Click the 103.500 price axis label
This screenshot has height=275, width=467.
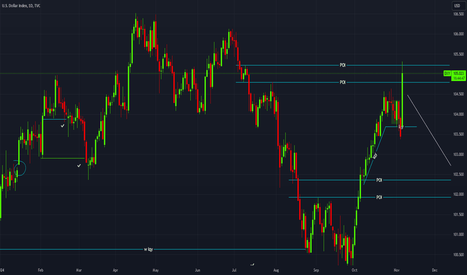pyautogui.click(x=458, y=134)
